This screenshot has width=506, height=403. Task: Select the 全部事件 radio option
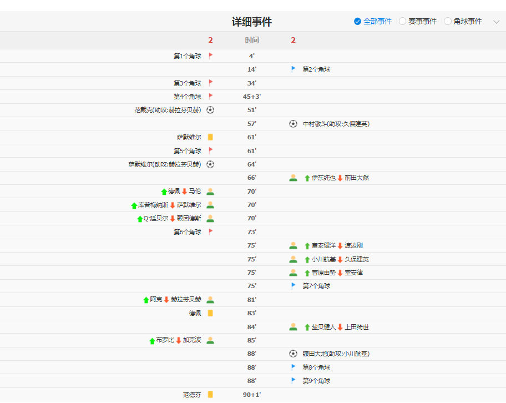pyautogui.click(x=372, y=21)
